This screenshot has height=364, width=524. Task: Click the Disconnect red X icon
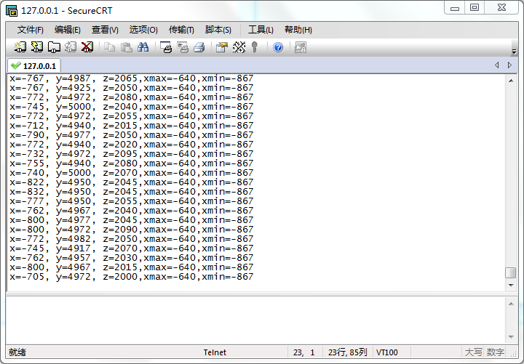[87, 47]
